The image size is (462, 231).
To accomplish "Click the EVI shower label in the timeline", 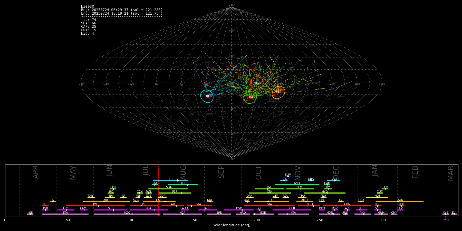I will (x=454, y=213).
